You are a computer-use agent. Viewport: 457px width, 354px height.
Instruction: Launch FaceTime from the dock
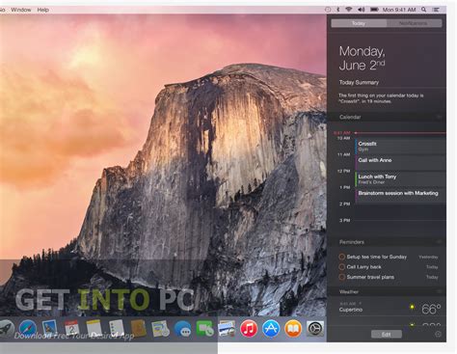204,329
